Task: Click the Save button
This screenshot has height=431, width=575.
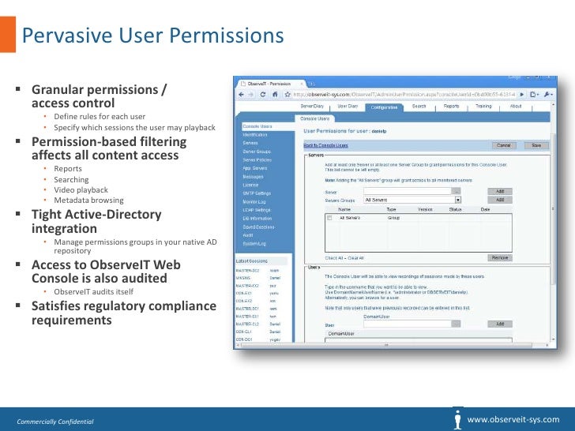Action: 536,145
